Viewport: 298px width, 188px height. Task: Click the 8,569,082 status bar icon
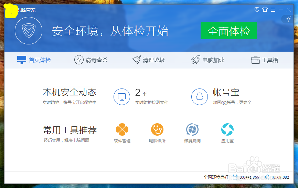tap(267, 177)
